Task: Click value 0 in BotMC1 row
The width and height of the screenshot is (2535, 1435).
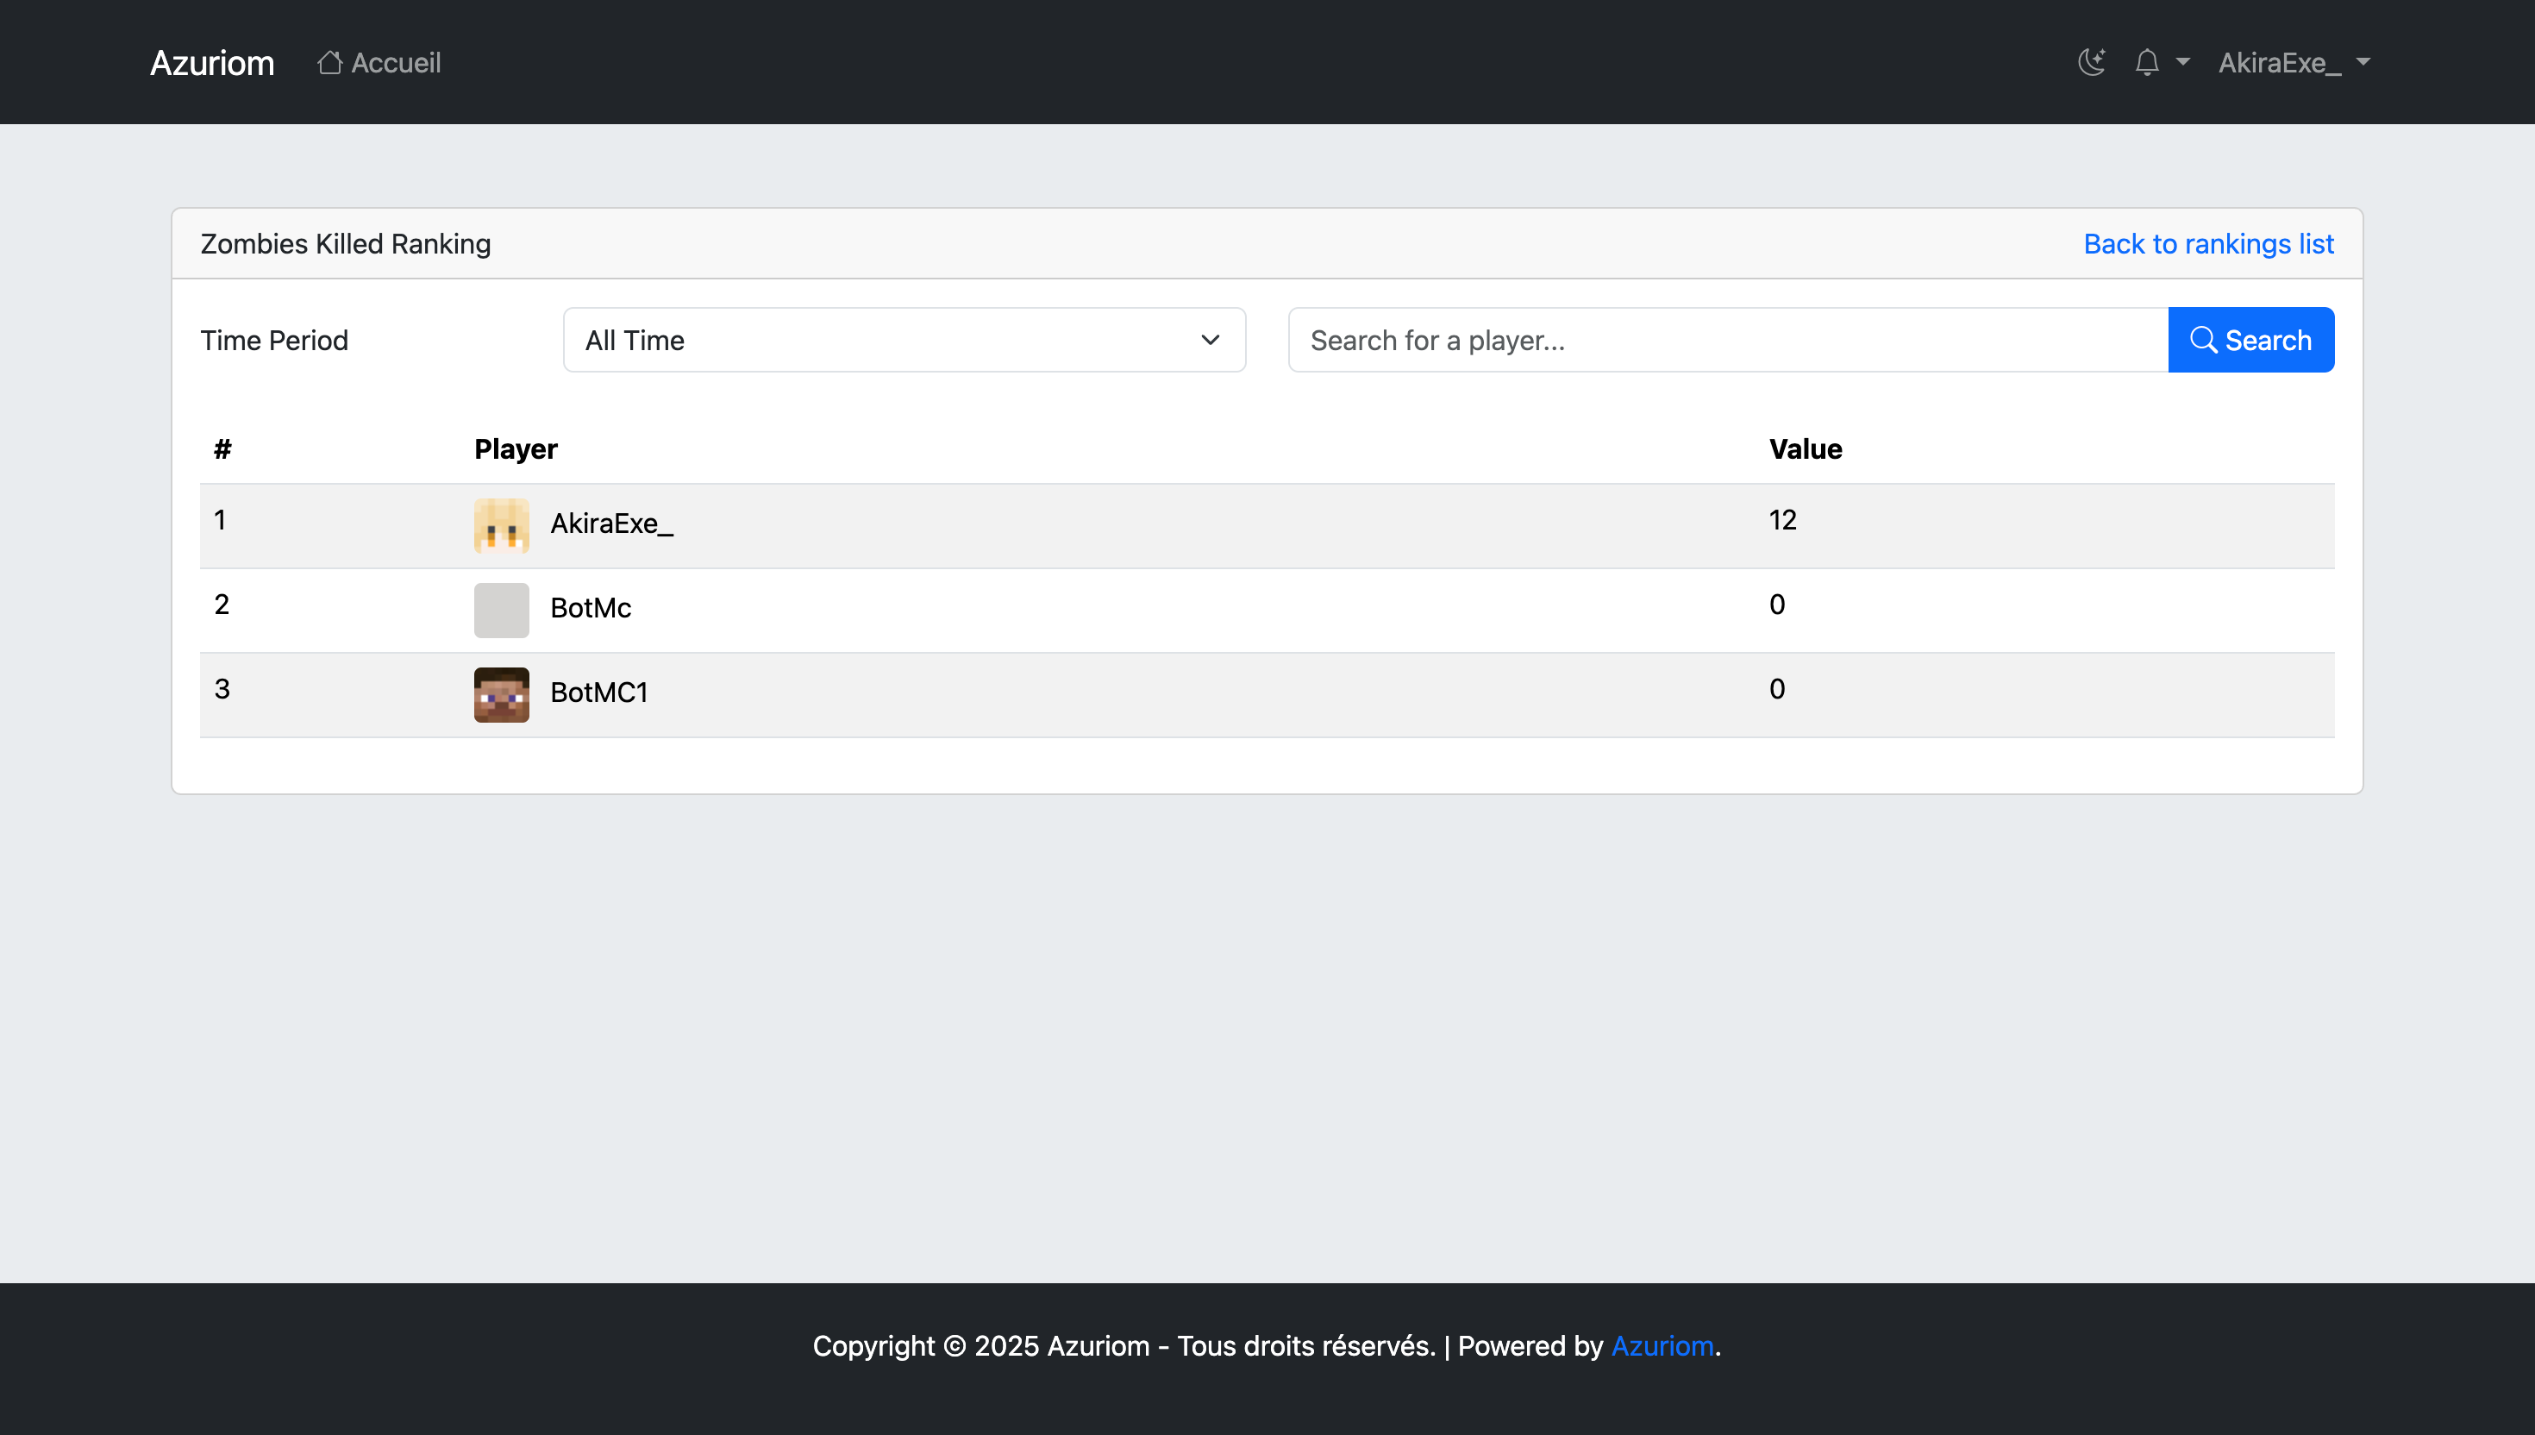Action: (x=1776, y=689)
